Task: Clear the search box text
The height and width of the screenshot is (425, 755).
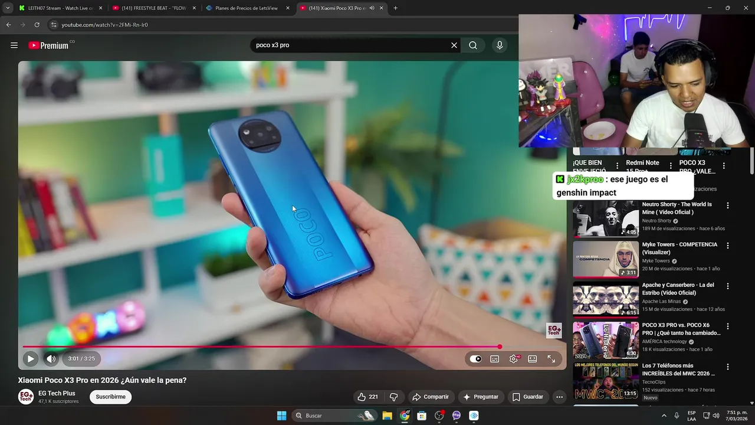Action: (x=454, y=45)
